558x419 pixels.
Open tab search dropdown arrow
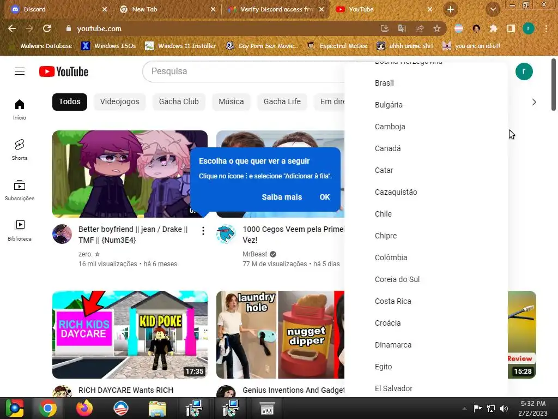click(493, 10)
